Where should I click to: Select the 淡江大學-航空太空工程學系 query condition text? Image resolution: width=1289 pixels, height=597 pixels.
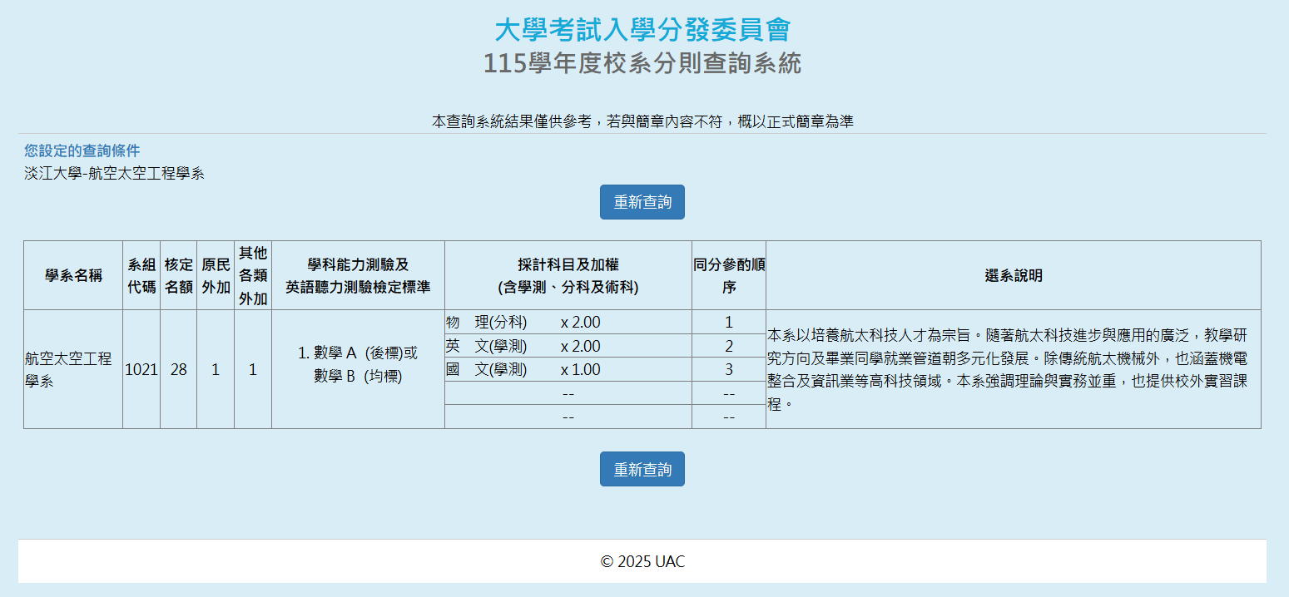pyautogui.click(x=114, y=174)
